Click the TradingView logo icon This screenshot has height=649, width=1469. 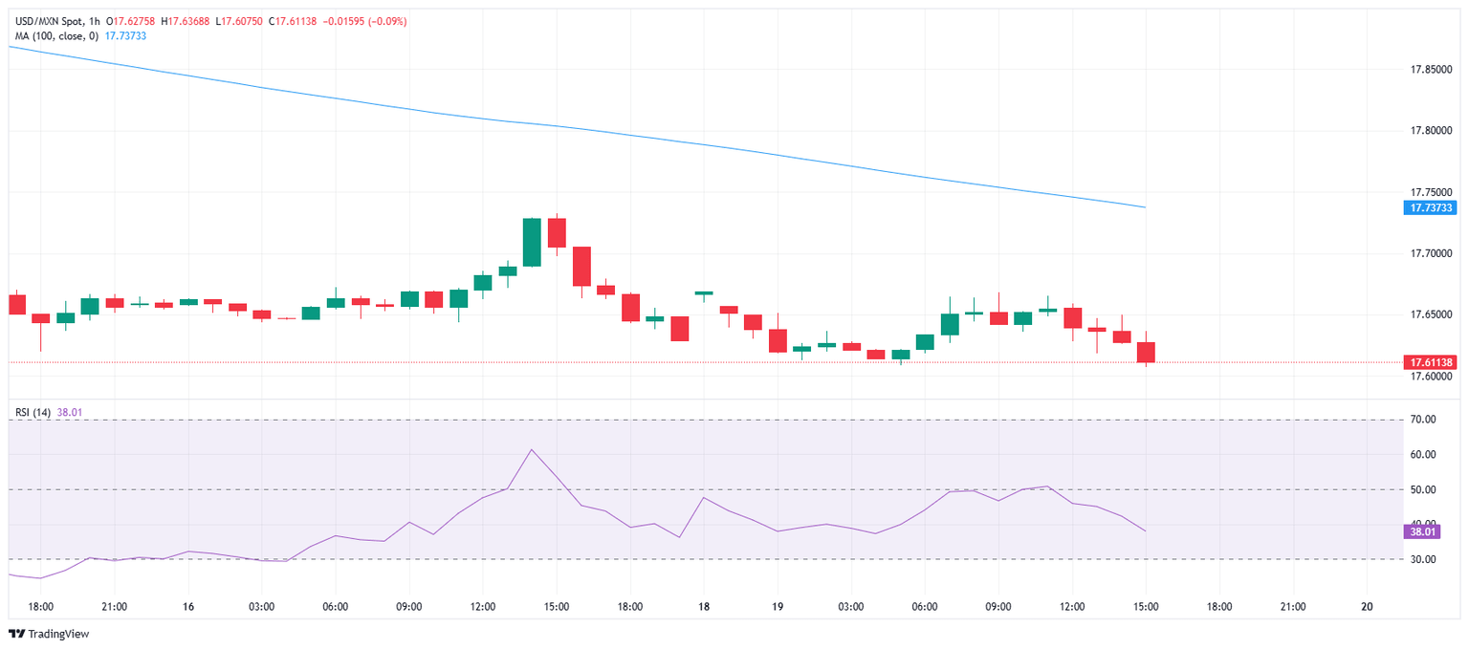click(x=16, y=634)
